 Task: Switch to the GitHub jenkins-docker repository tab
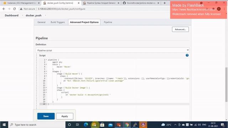(141, 3)
